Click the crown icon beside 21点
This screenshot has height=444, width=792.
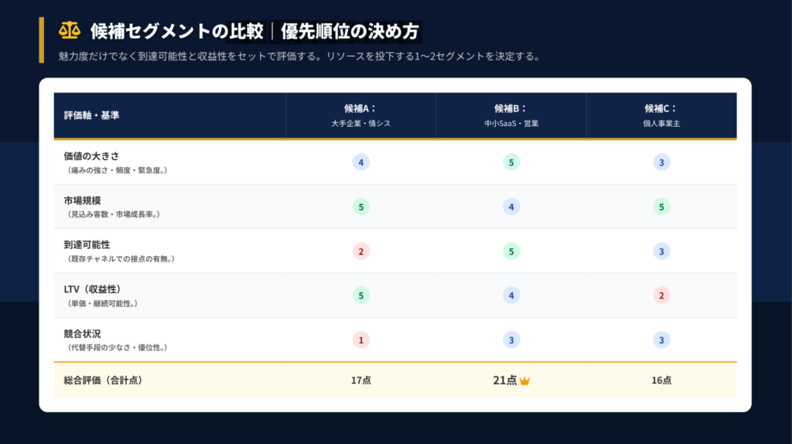click(x=524, y=381)
